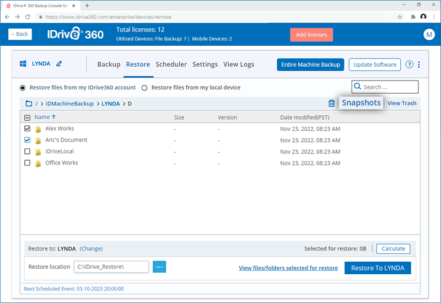This screenshot has width=441, height=303.
Task: Open the Backup tab
Action: point(109,65)
